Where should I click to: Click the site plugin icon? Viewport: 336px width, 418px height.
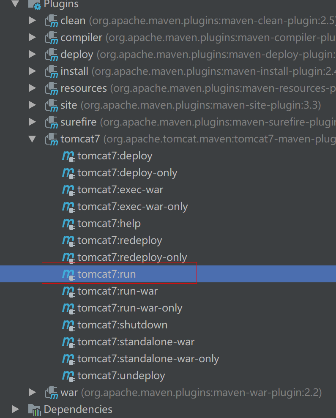tap(52, 106)
